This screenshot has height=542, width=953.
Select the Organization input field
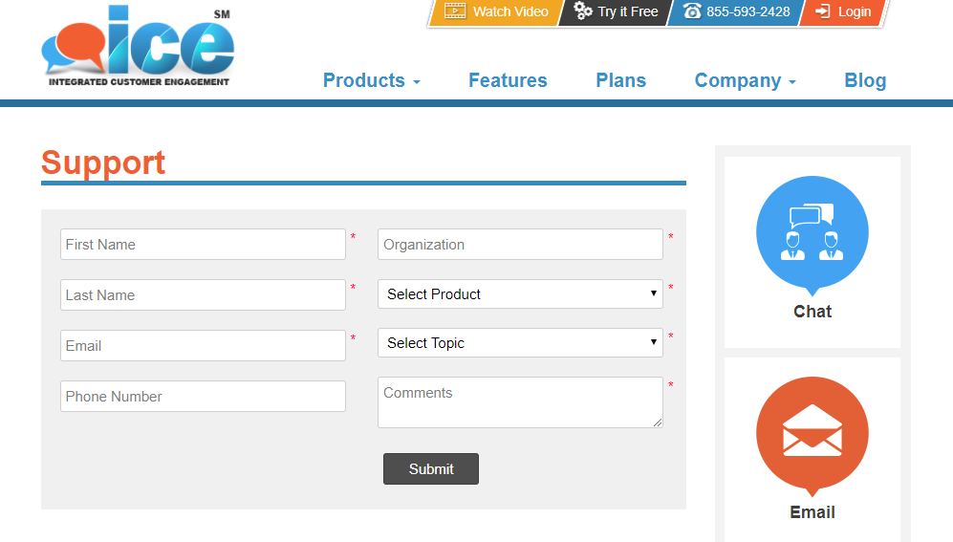point(520,245)
